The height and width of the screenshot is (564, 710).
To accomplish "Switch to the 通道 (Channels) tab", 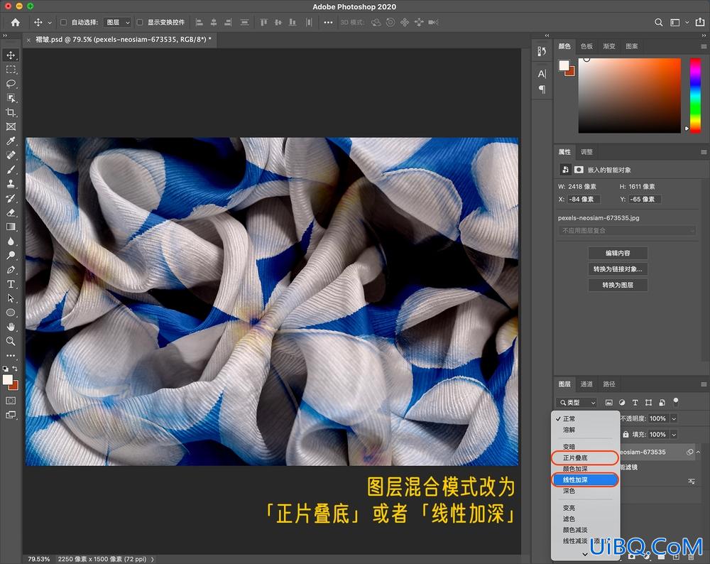I will pos(586,384).
